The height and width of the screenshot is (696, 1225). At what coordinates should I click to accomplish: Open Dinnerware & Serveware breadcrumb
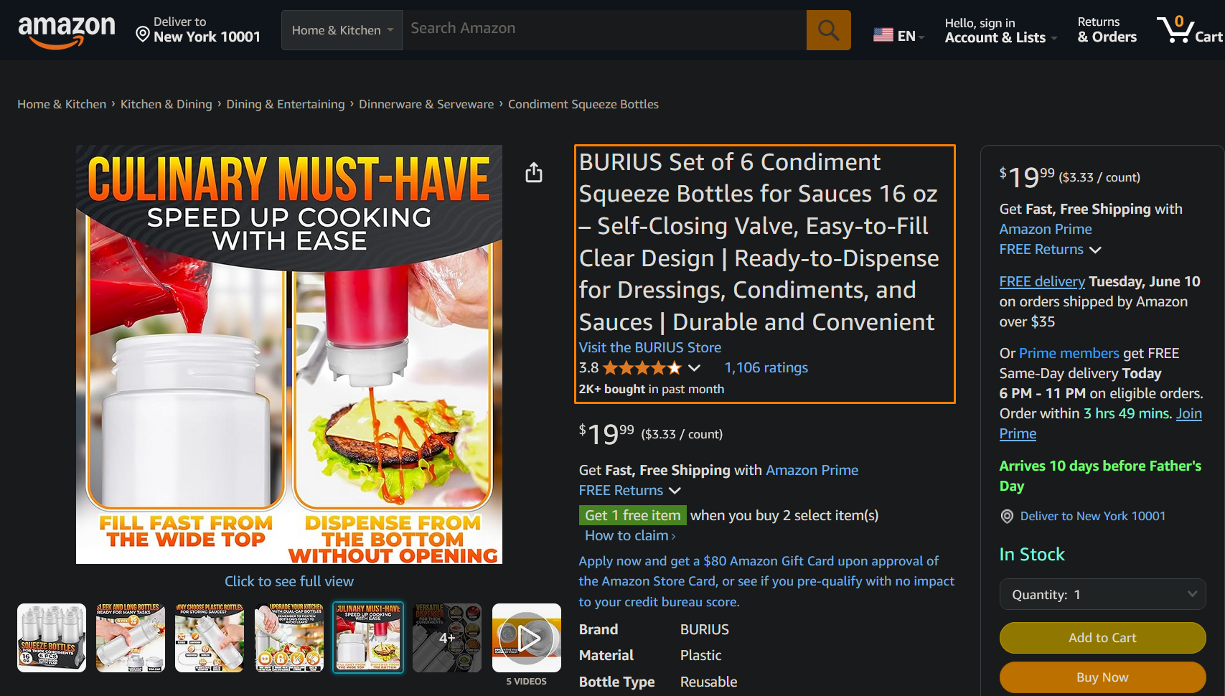426,104
